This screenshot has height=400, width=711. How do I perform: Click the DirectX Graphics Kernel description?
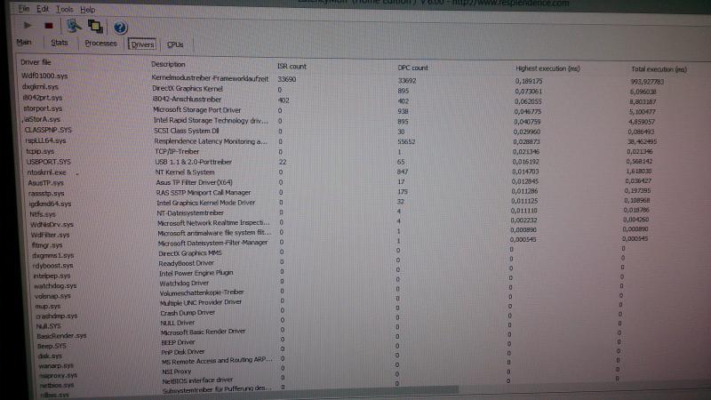point(188,88)
